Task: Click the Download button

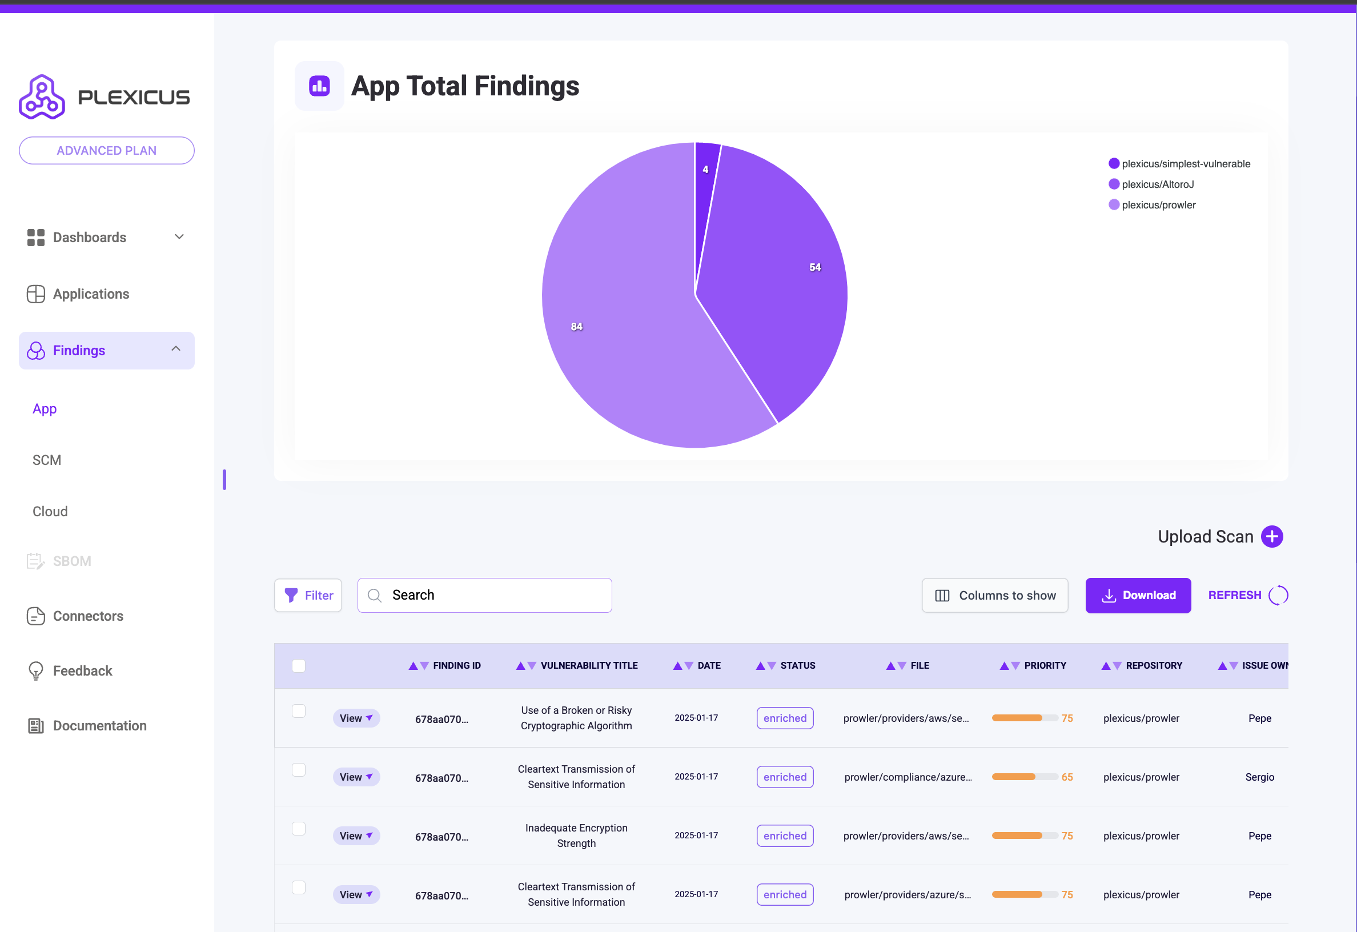Action: pyautogui.click(x=1138, y=595)
